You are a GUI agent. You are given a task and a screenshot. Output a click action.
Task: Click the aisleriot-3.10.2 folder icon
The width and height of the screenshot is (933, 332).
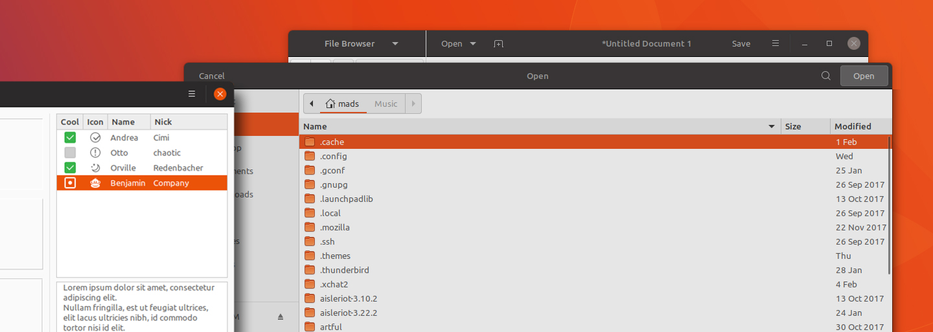tap(310, 298)
